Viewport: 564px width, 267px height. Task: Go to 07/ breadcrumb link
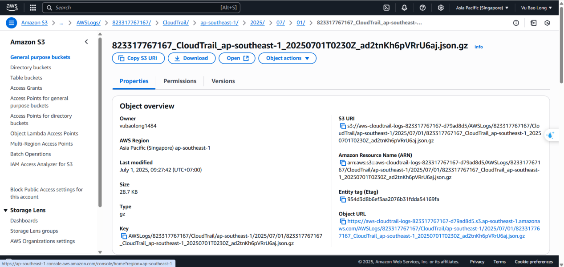click(281, 23)
